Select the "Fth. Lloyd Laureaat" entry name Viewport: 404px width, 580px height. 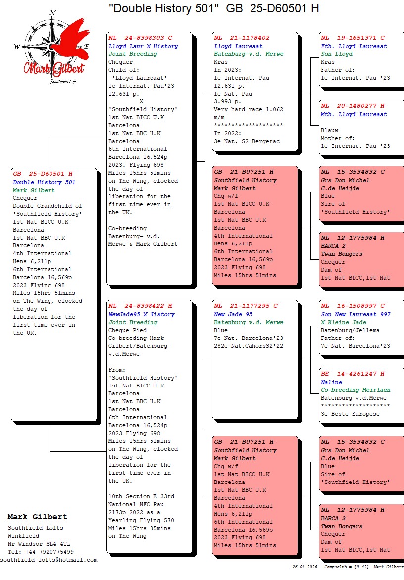point(354,46)
